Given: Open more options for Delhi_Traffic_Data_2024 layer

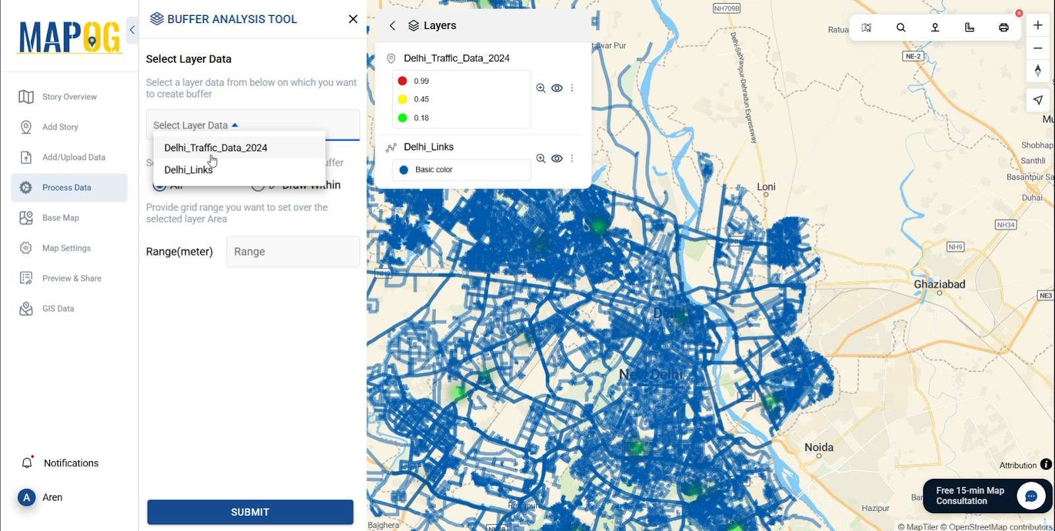Looking at the screenshot, I should pos(572,88).
